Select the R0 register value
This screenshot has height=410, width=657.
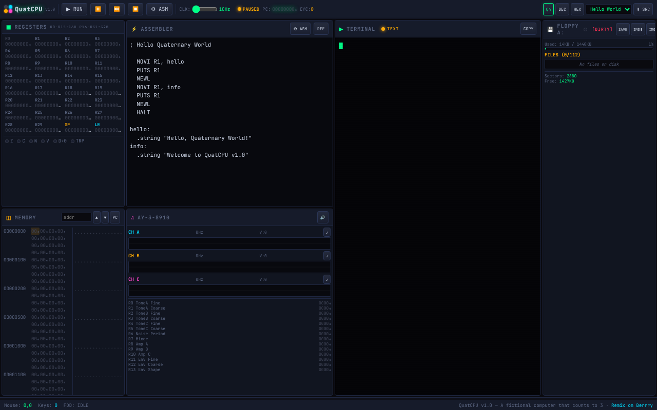pos(18,44)
